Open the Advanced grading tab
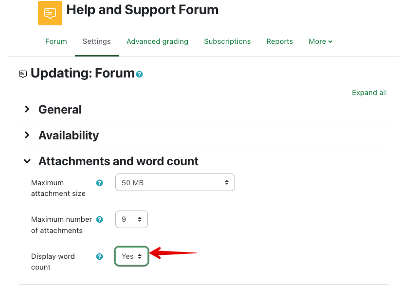This screenshot has width=399, height=290. coord(157,41)
